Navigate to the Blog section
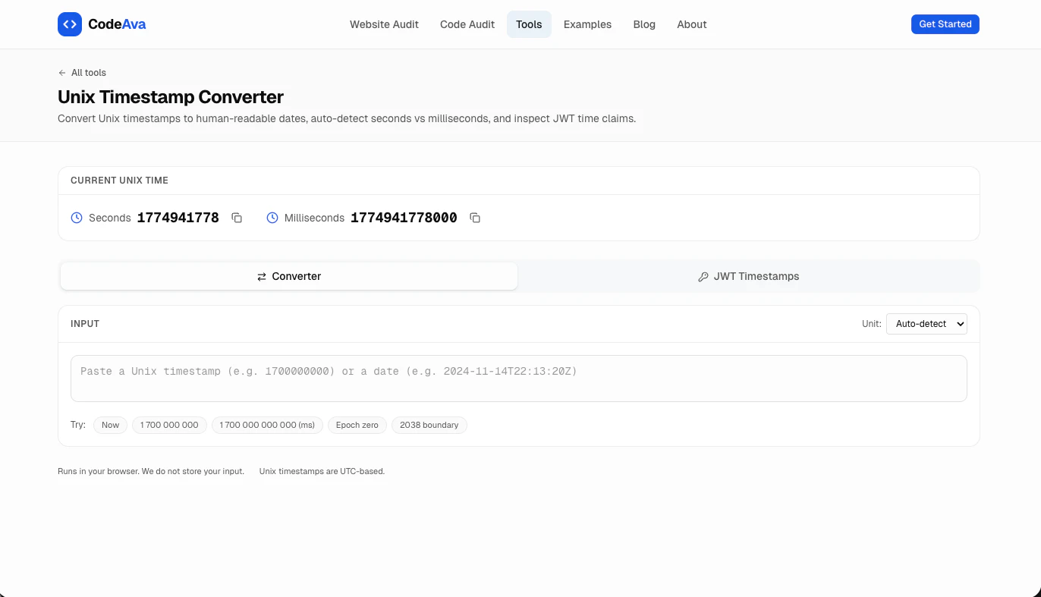 [644, 24]
